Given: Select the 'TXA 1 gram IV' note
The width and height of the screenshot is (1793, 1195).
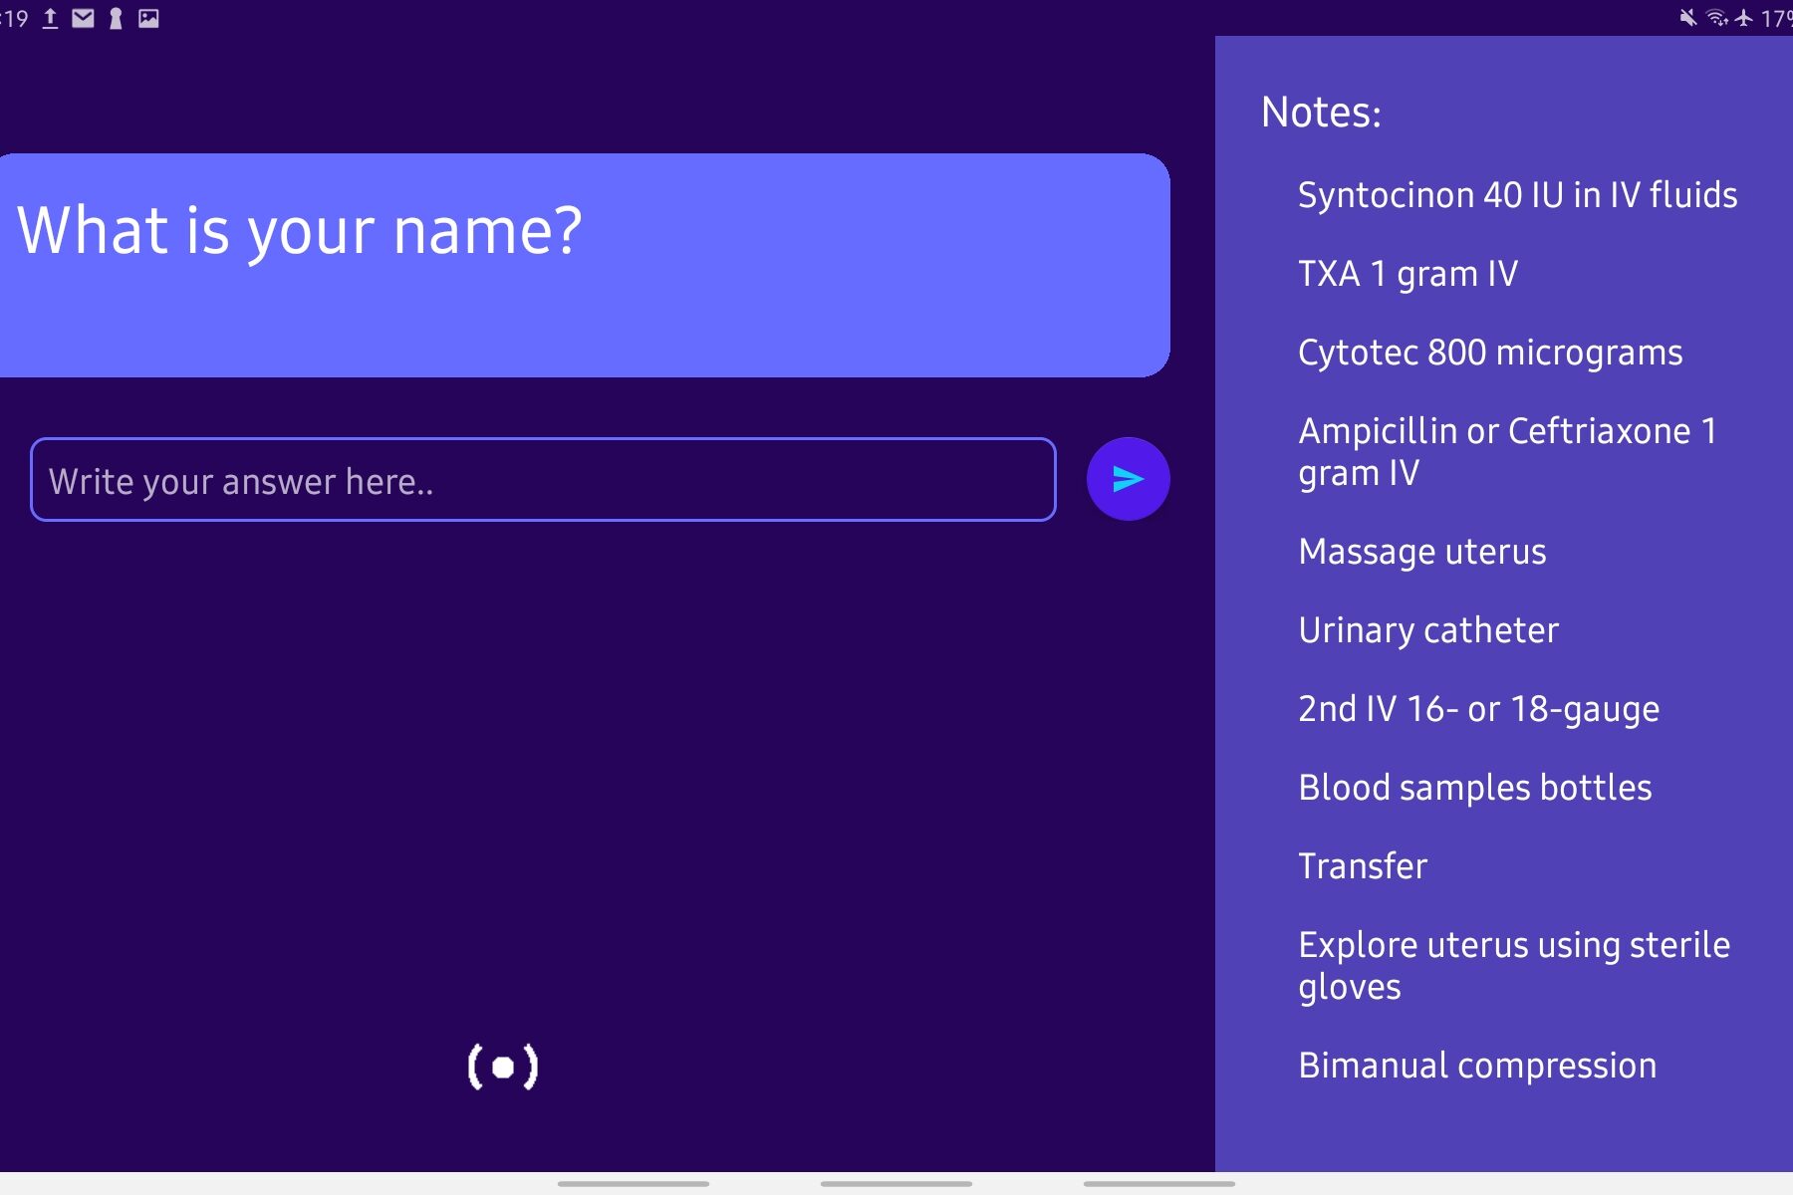Looking at the screenshot, I should click(x=1408, y=274).
